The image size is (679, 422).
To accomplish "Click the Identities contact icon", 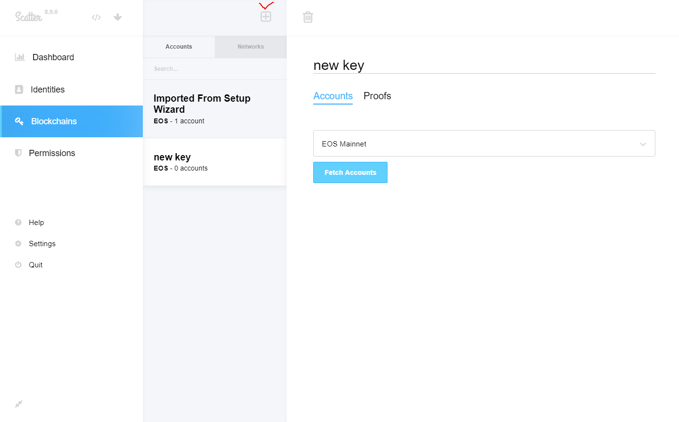I will [x=19, y=90].
